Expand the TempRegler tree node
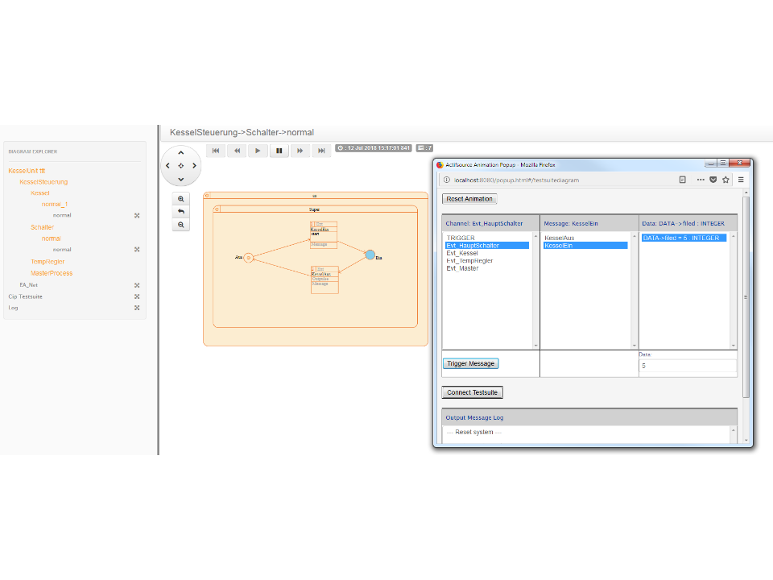773x580 pixels. click(48, 262)
